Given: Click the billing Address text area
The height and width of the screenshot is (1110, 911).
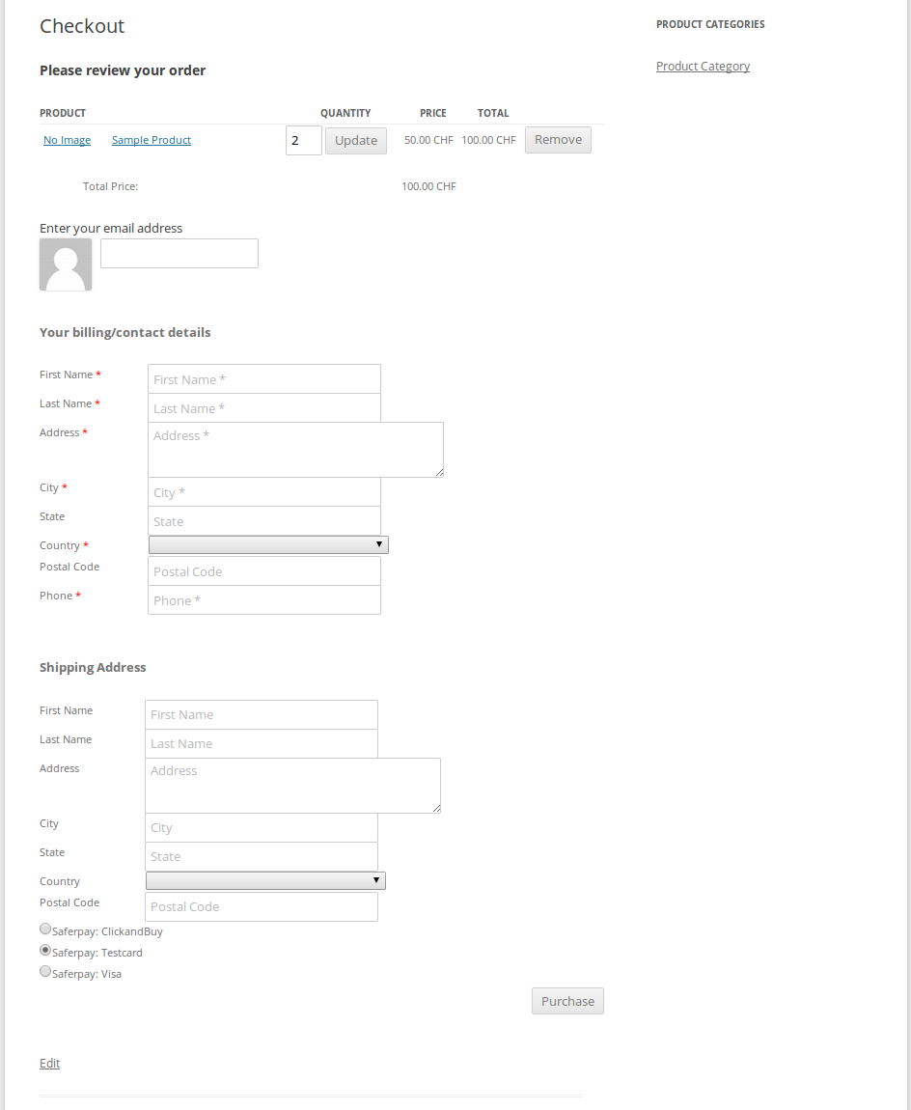Looking at the screenshot, I should tap(294, 449).
